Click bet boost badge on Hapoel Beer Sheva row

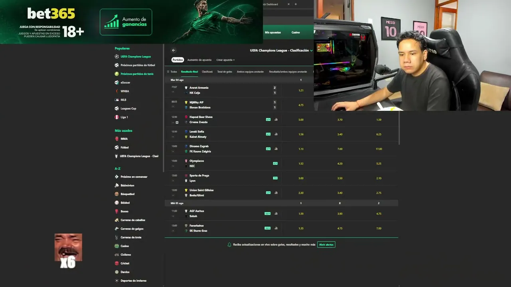click(x=268, y=120)
